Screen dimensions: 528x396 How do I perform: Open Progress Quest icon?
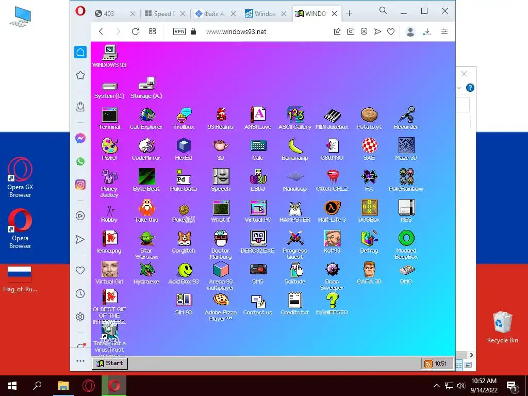coord(295,239)
